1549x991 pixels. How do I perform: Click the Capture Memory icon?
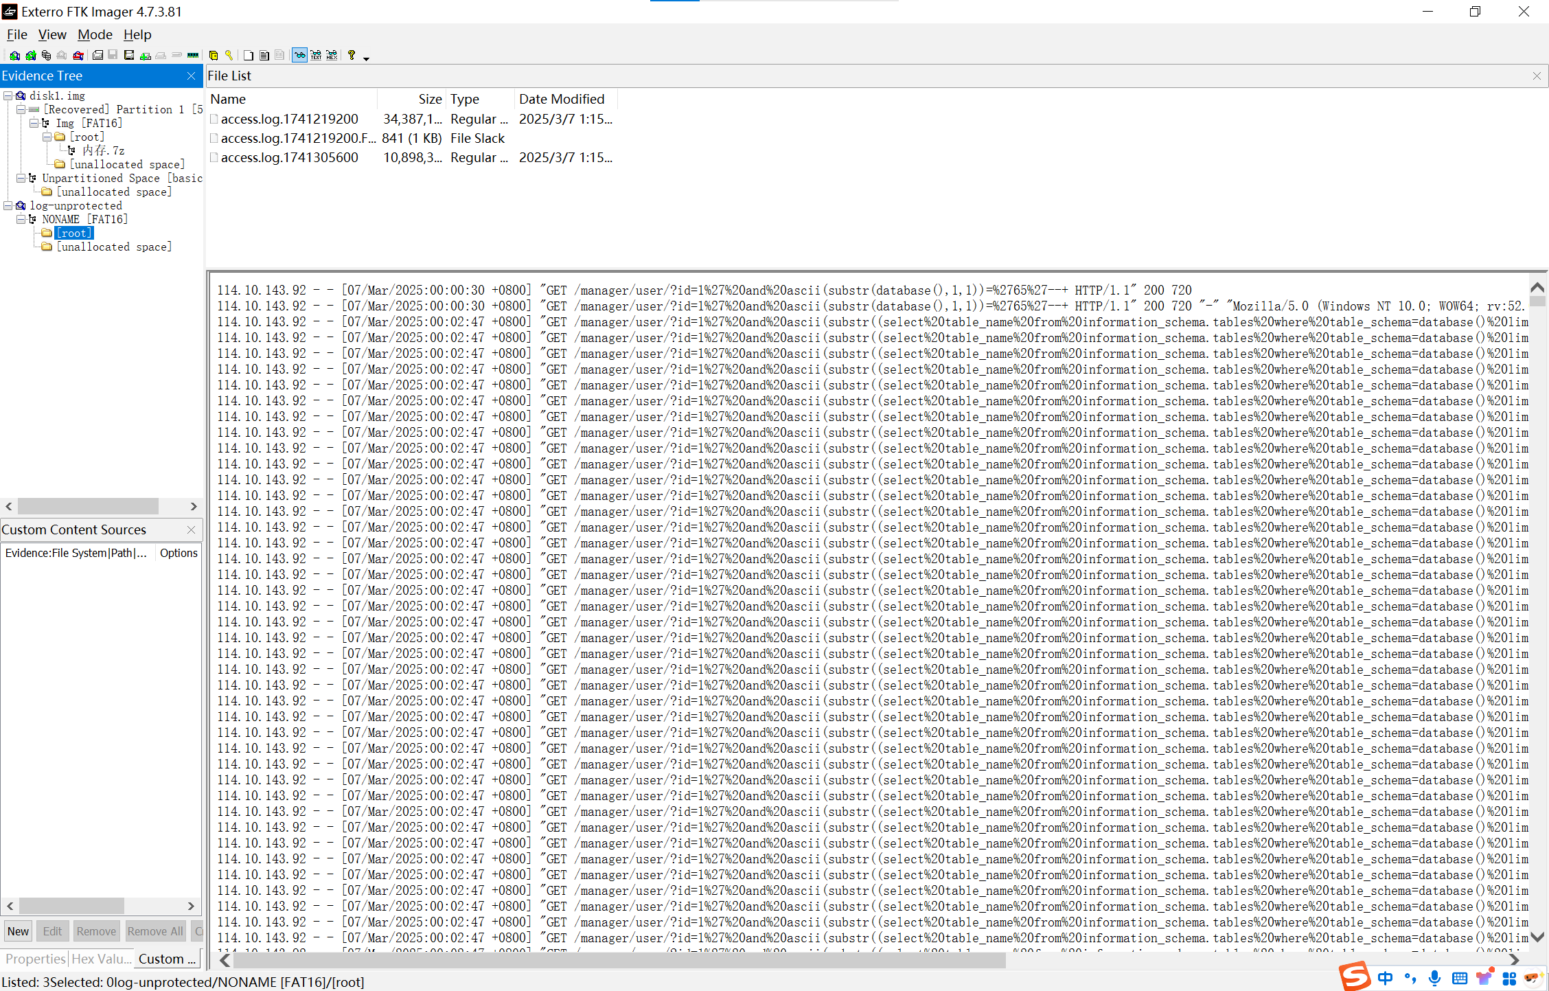192,56
